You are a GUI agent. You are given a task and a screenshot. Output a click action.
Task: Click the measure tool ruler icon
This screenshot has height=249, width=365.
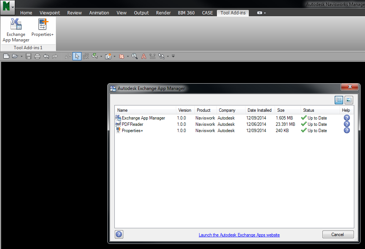[x=153, y=56]
